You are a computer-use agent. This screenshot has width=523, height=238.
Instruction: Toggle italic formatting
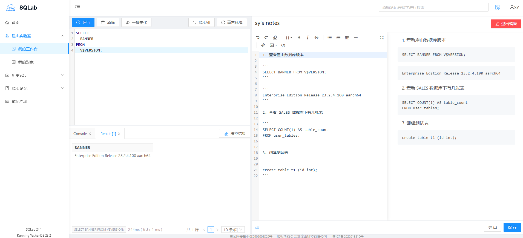(x=308, y=38)
